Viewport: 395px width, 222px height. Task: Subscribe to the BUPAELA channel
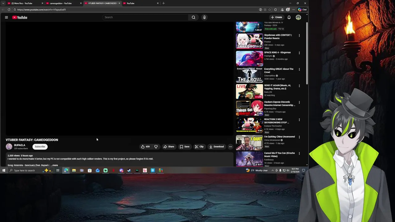click(40, 147)
